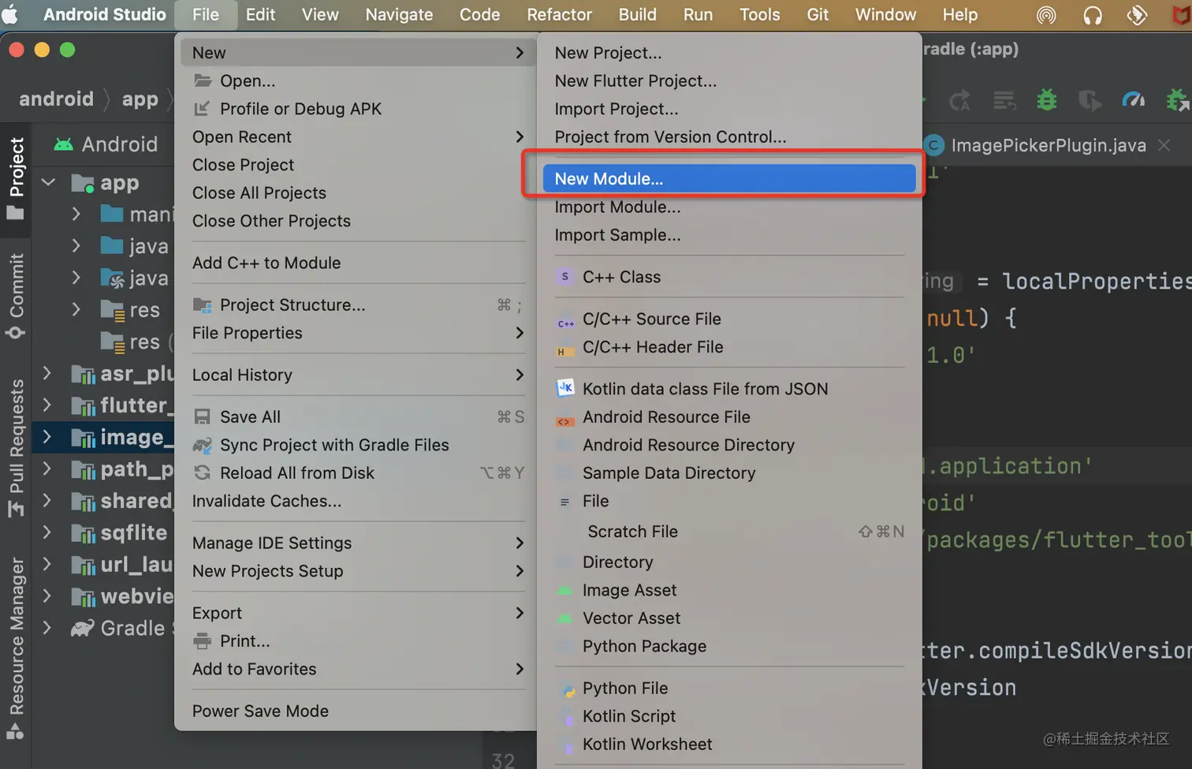Image resolution: width=1192 pixels, height=769 pixels.
Task: Click Invalidate Caches... item
Action: 356,501
